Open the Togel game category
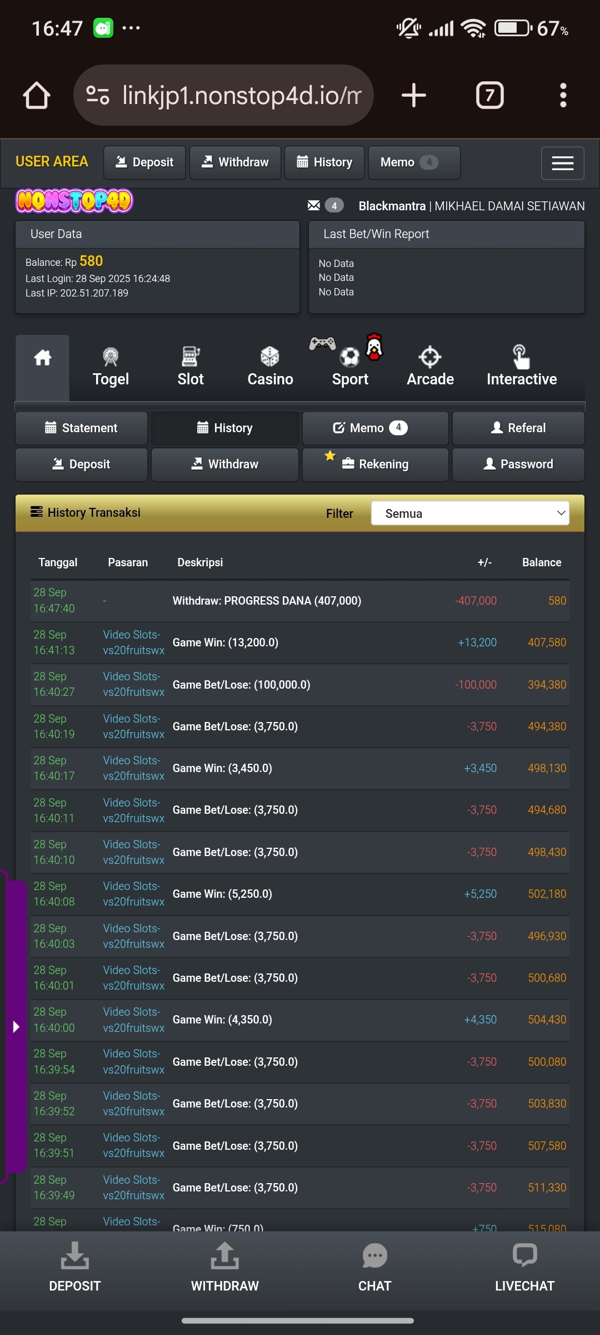 click(111, 368)
